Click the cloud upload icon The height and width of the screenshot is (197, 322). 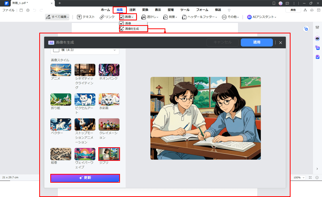pos(312,10)
